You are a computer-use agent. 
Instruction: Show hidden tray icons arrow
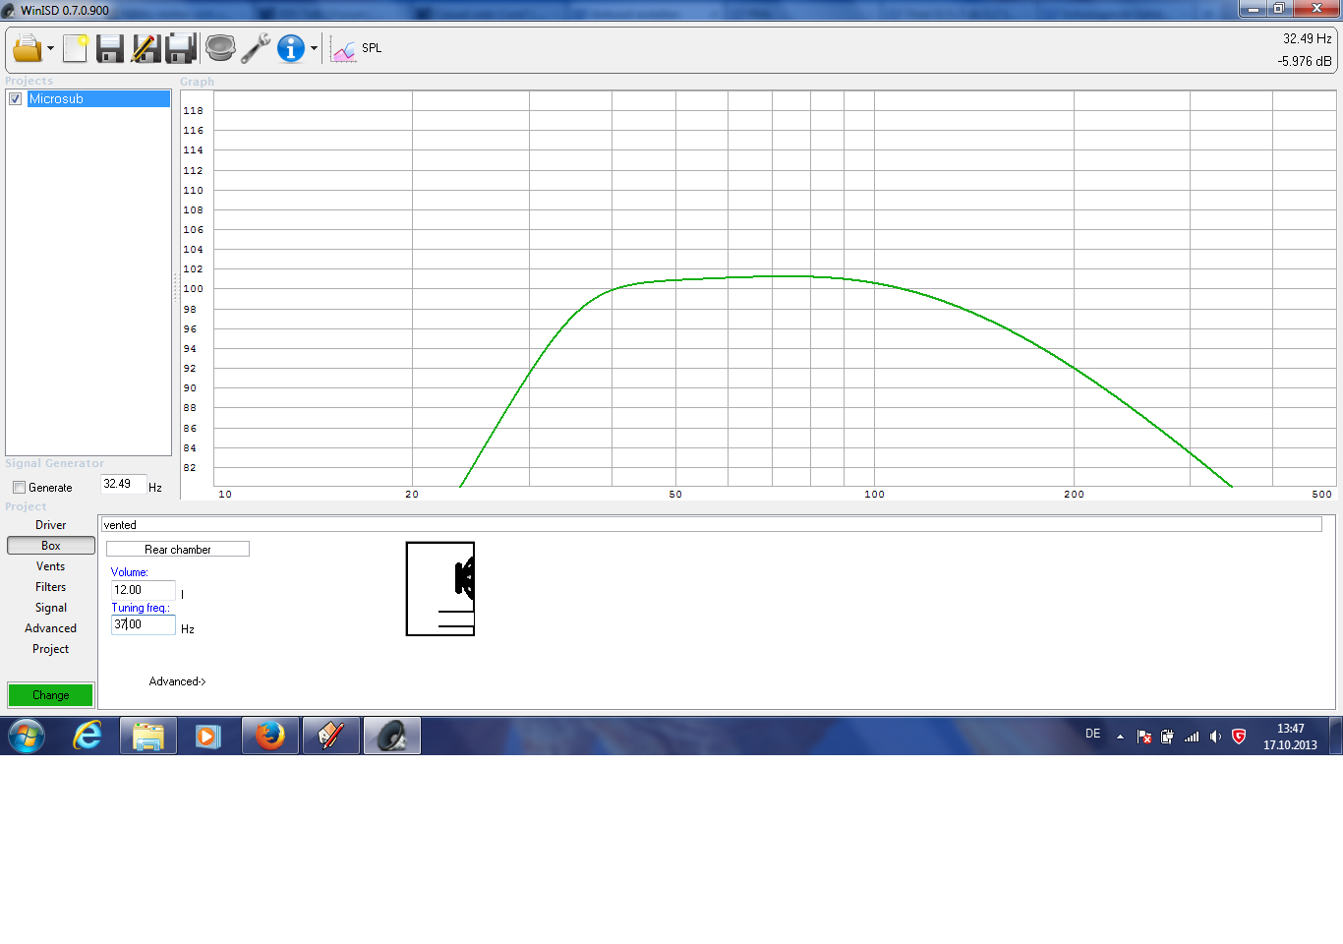tap(1120, 737)
